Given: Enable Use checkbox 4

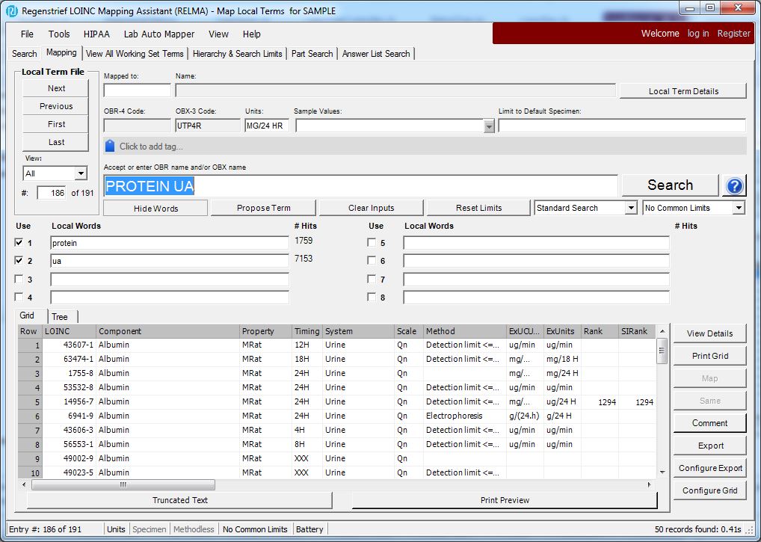Looking at the screenshot, I should [x=19, y=297].
